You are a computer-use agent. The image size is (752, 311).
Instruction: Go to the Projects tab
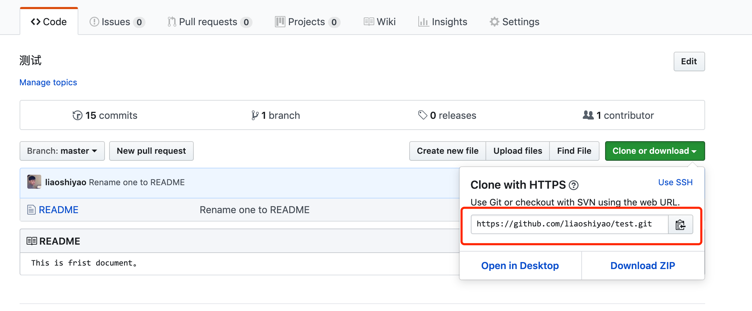307,22
